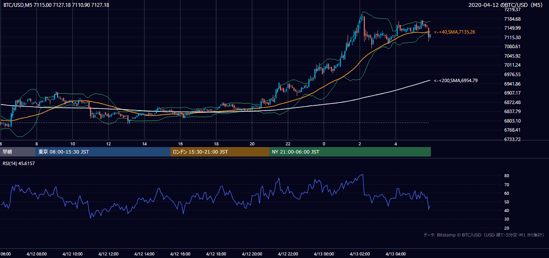Click hour label 22 under price chart
The width and height of the screenshot is (549, 258).
click(x=288, y=144)
